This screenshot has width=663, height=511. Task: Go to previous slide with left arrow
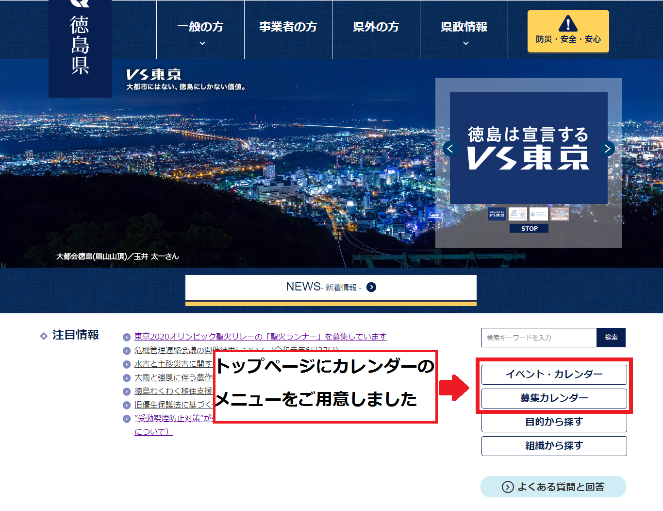pos(450,149)
